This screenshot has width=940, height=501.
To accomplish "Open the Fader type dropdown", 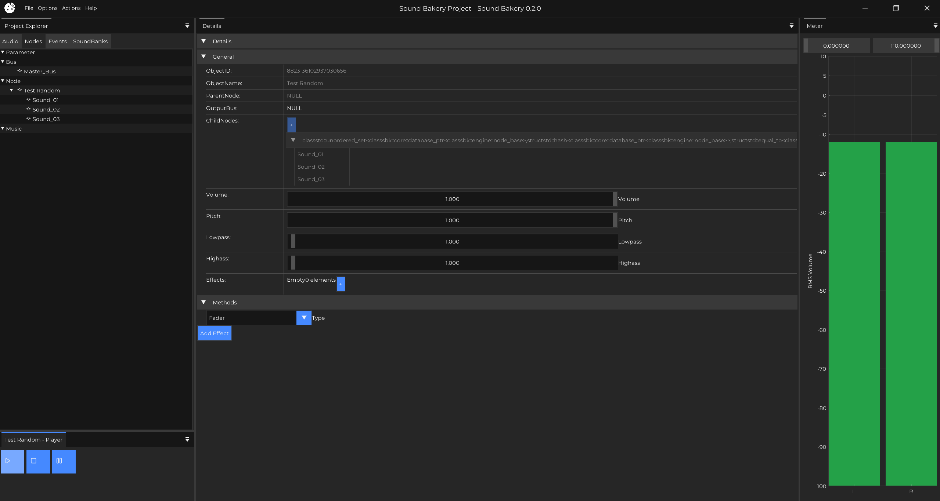I will (304, 318).
